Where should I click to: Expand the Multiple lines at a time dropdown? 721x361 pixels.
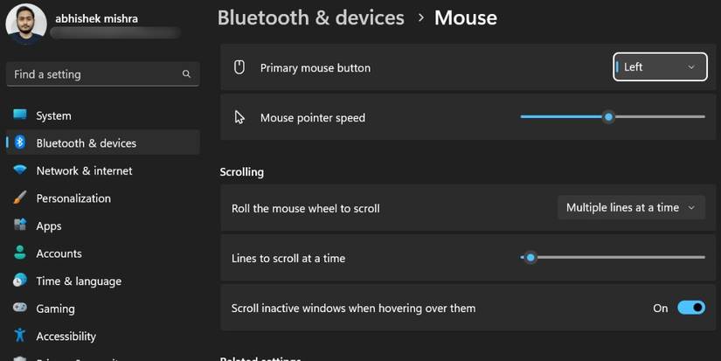click(631, 208)
